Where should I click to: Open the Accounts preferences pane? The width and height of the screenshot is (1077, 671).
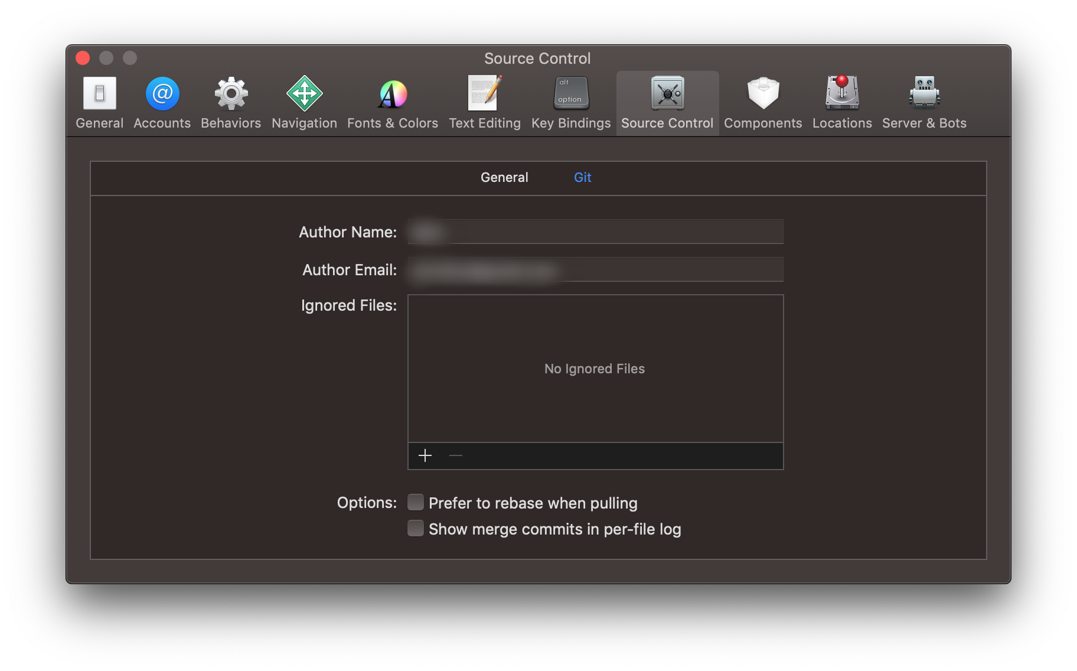(162, 102)
